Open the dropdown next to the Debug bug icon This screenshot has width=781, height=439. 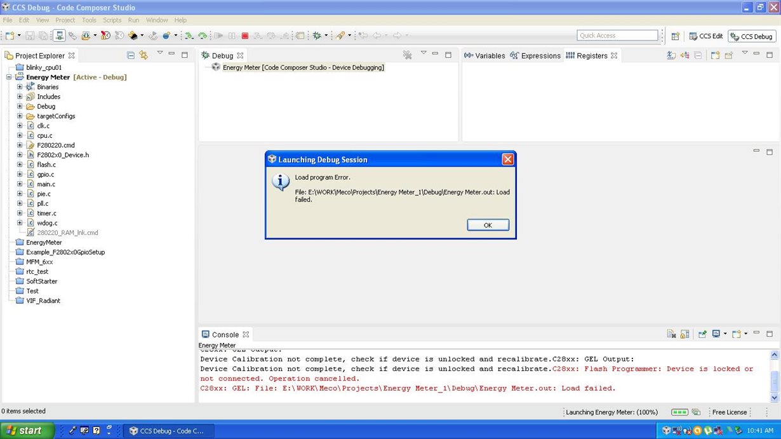pyautogui.click(x=326, y=36)
